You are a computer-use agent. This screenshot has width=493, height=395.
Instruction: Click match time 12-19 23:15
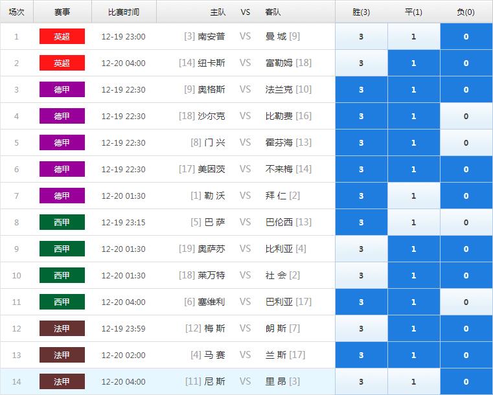click(x=124, y=223)
